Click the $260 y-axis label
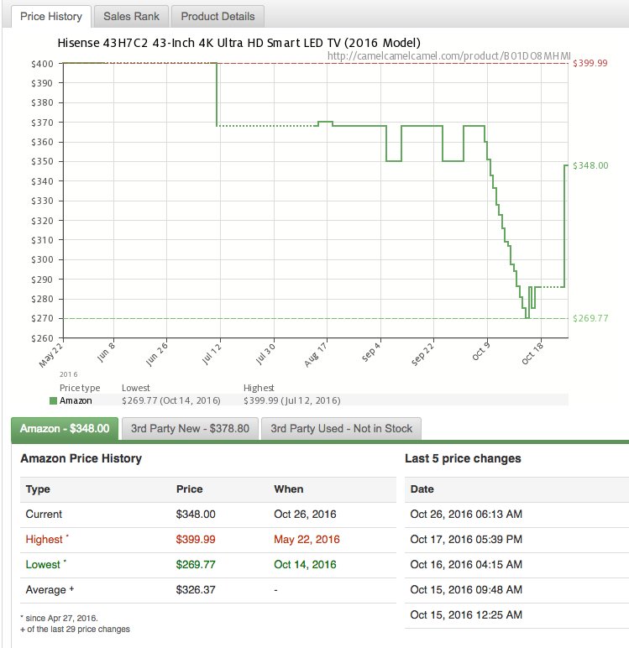Image resolution: width=629 pixels, height=648 pixels. pos(42,338)
